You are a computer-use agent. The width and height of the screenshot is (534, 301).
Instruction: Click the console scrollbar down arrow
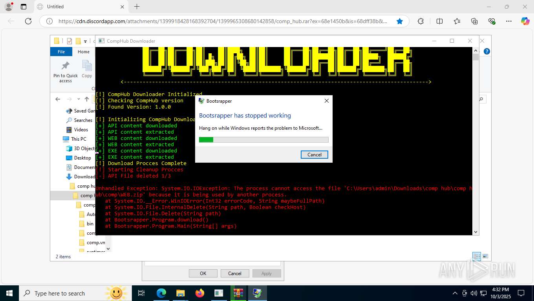pos(475,232)
